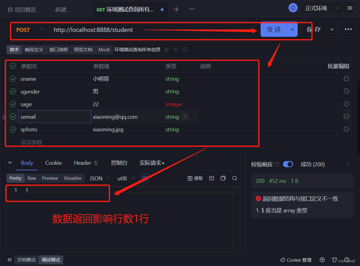Select the 请求 request tab
This screenshot has width=360, height=266.
(14, 50)
